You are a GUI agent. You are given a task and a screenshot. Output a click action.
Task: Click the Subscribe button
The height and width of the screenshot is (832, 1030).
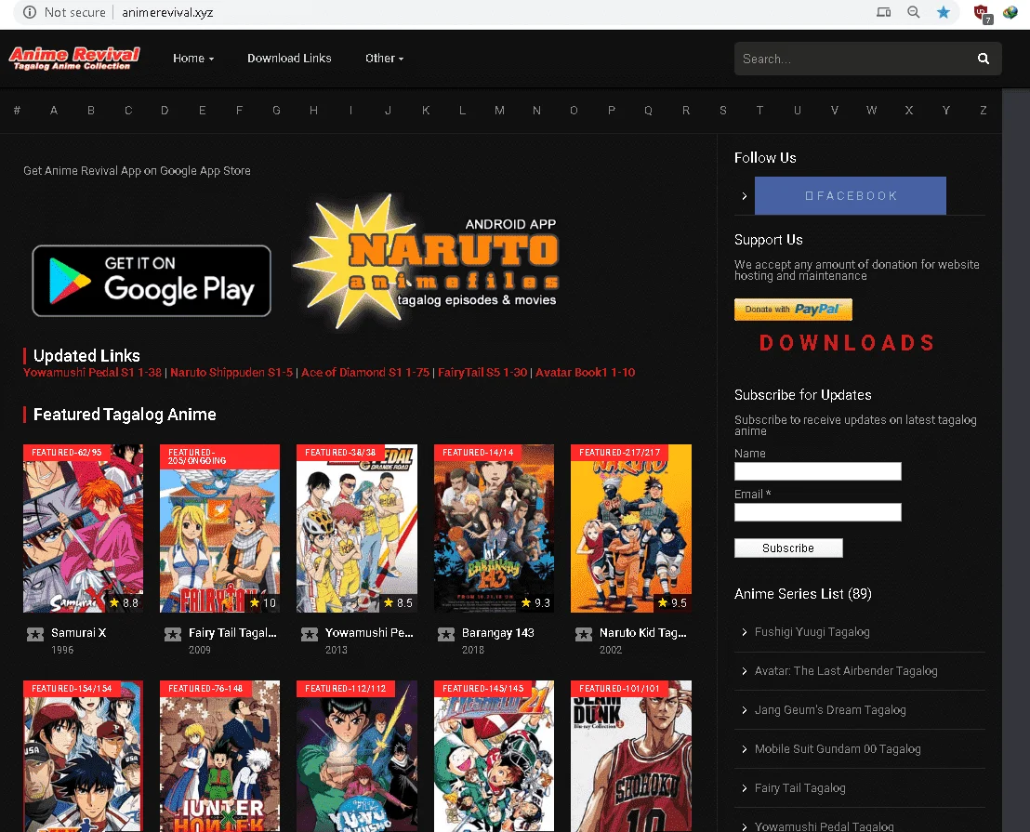pyautogui.click(x=788, y=548)
